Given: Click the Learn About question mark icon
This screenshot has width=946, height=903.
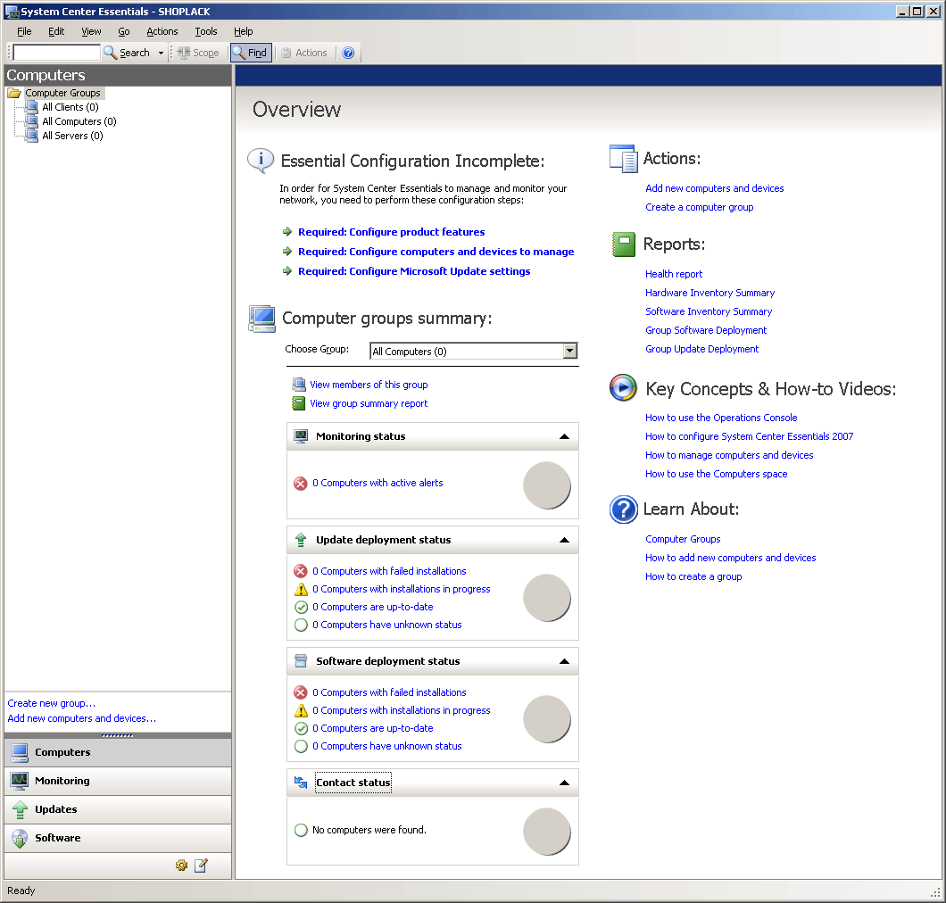Looking at the screenshot, I should point(623,509).
